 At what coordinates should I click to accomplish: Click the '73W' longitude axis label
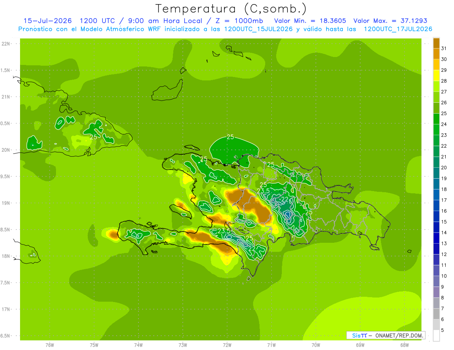(183, 345)
